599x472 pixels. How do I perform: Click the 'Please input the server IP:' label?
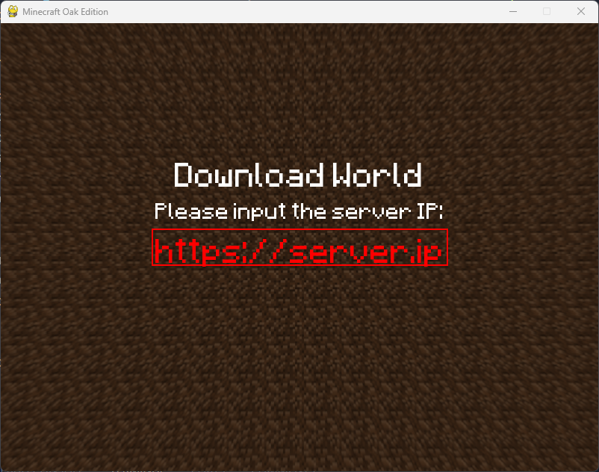(x=299, y=211)
